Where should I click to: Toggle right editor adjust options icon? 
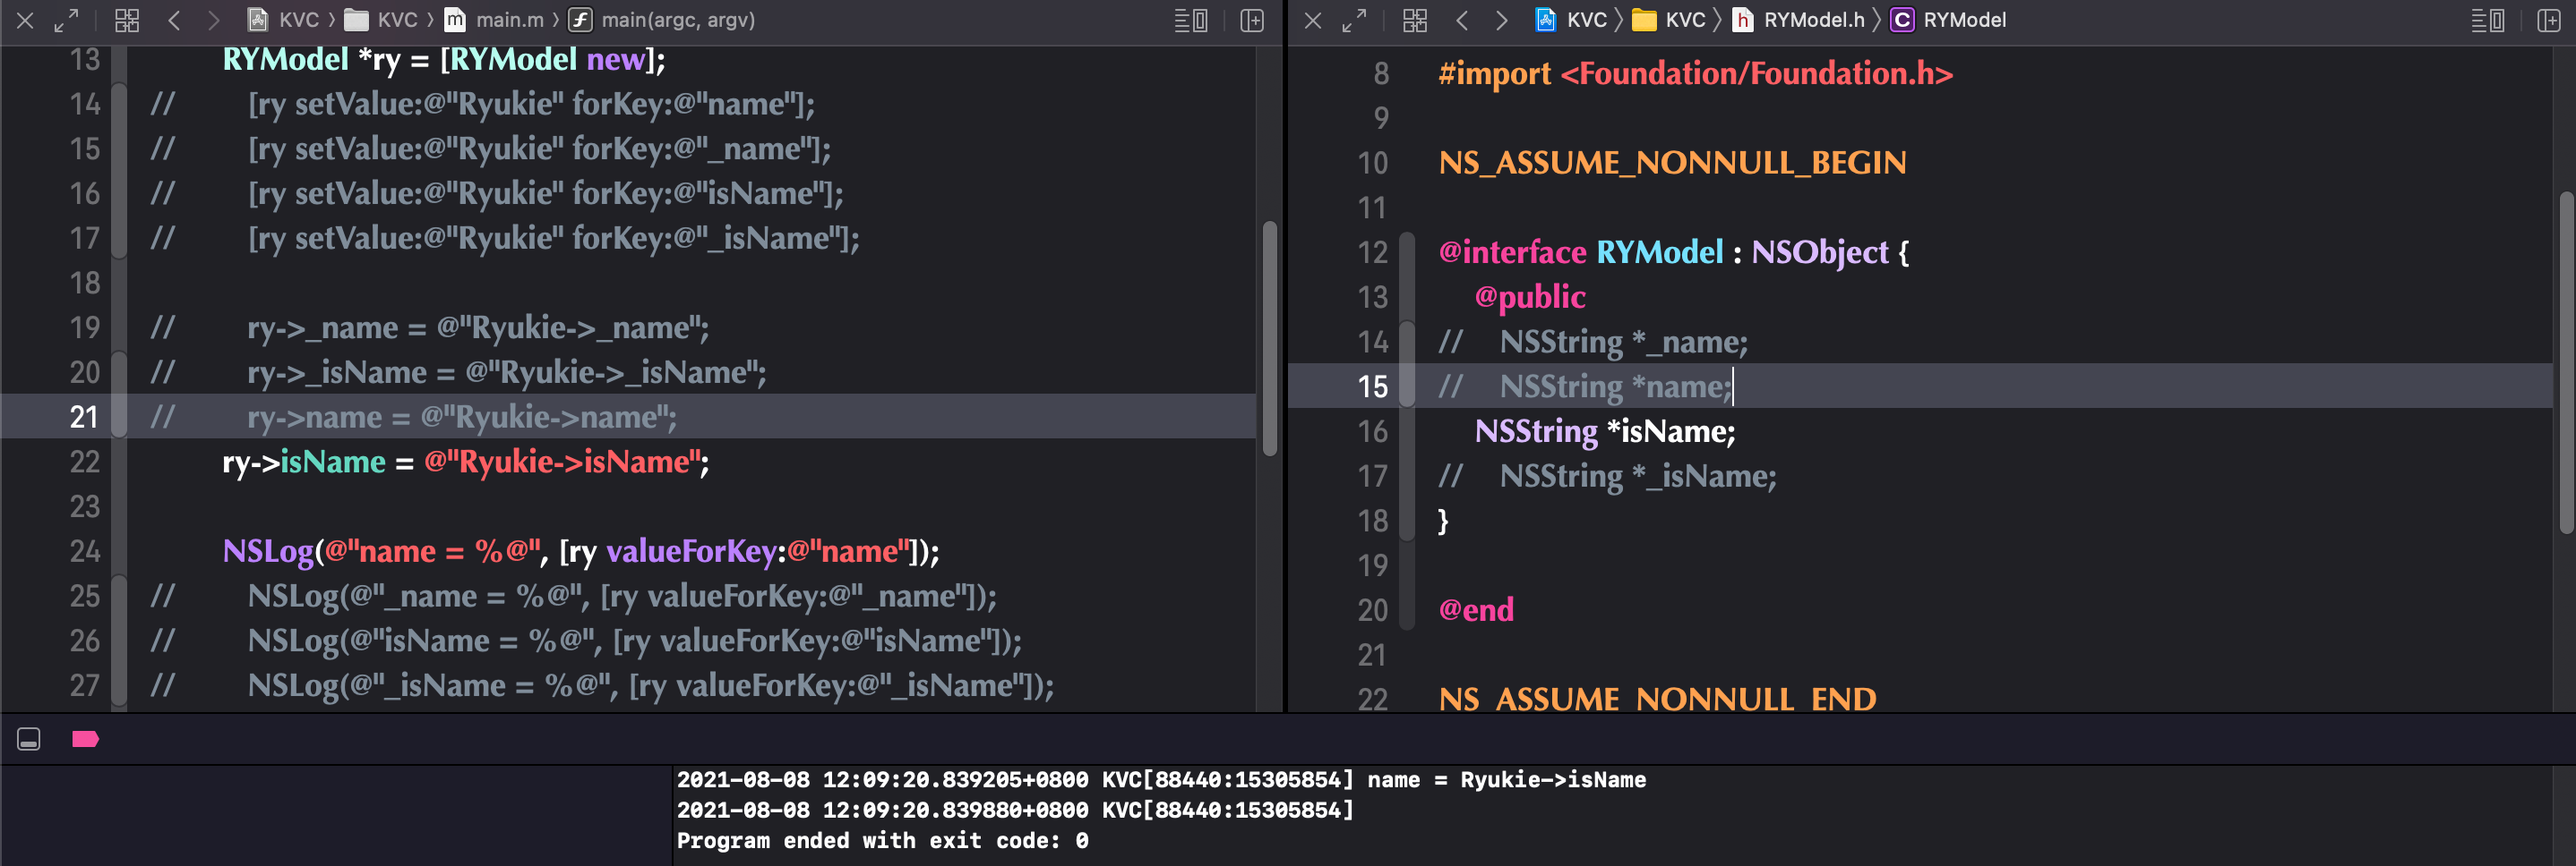2487,20
